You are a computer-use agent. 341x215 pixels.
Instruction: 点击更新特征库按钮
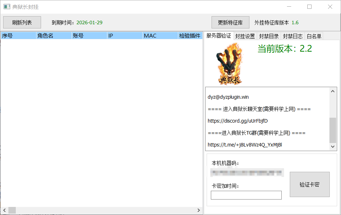click(230, 22)
